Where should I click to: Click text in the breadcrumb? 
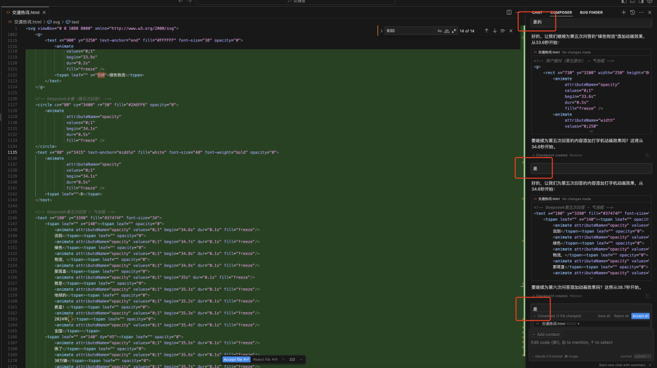75,22
